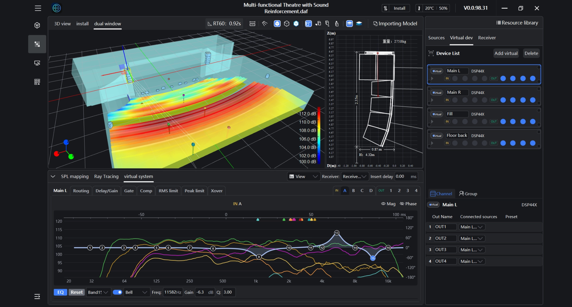Open the SPL mapping tab
The width and height of the screenshot is (572, 307).
pos(75,176)
